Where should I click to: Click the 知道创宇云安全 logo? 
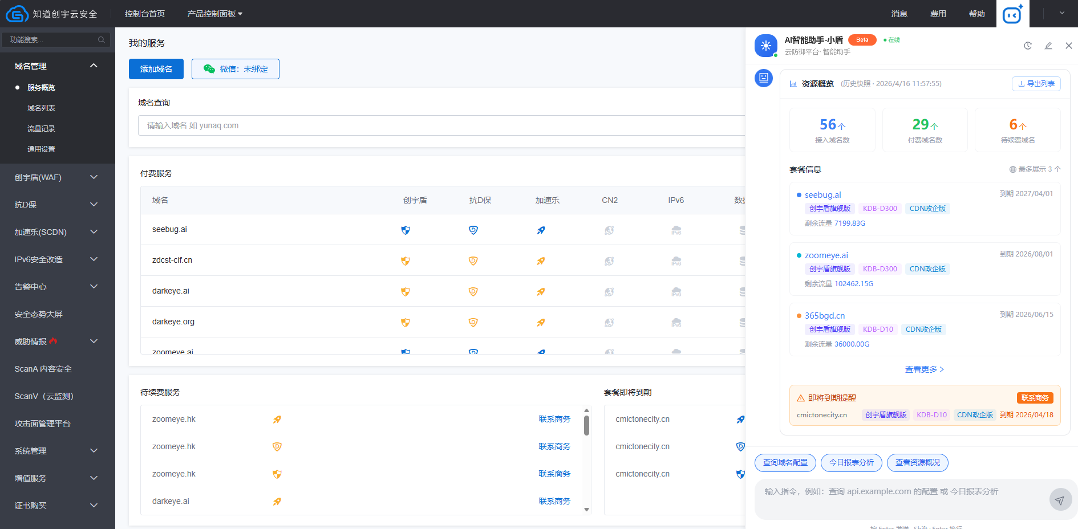point(52,14)
